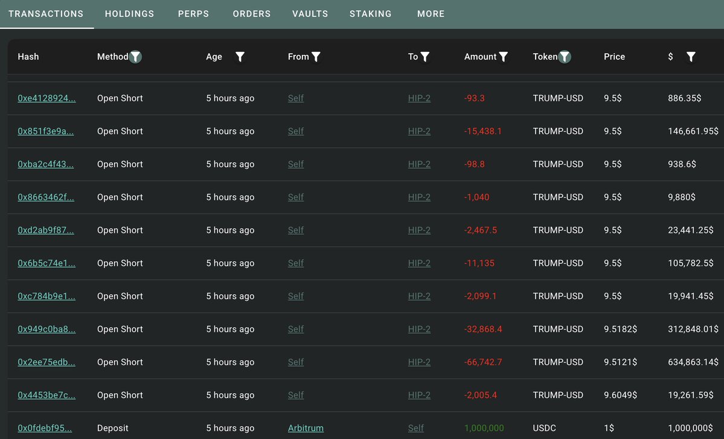Image resolution: width=724 pixels, height=439 pixels.
Task: Expand the More menu tab
Action: pos(431,14)
